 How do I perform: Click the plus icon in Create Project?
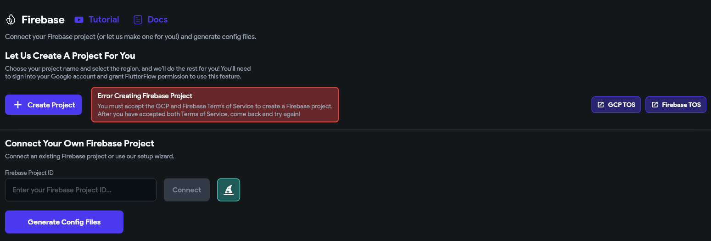tap(18, 105)
